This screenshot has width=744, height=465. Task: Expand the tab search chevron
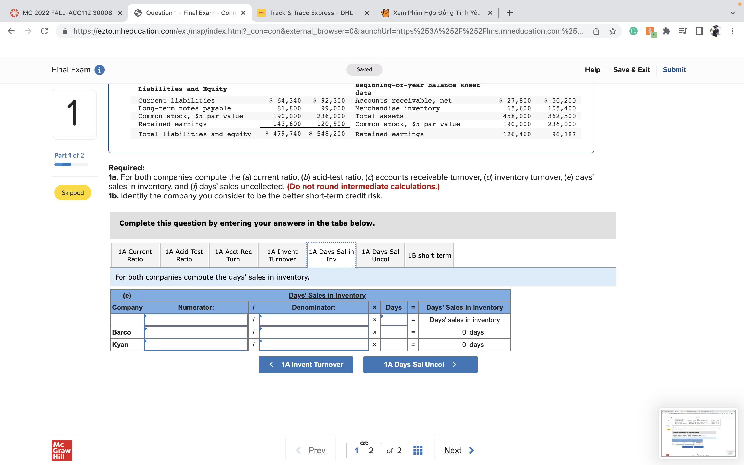tap(733, 13)
